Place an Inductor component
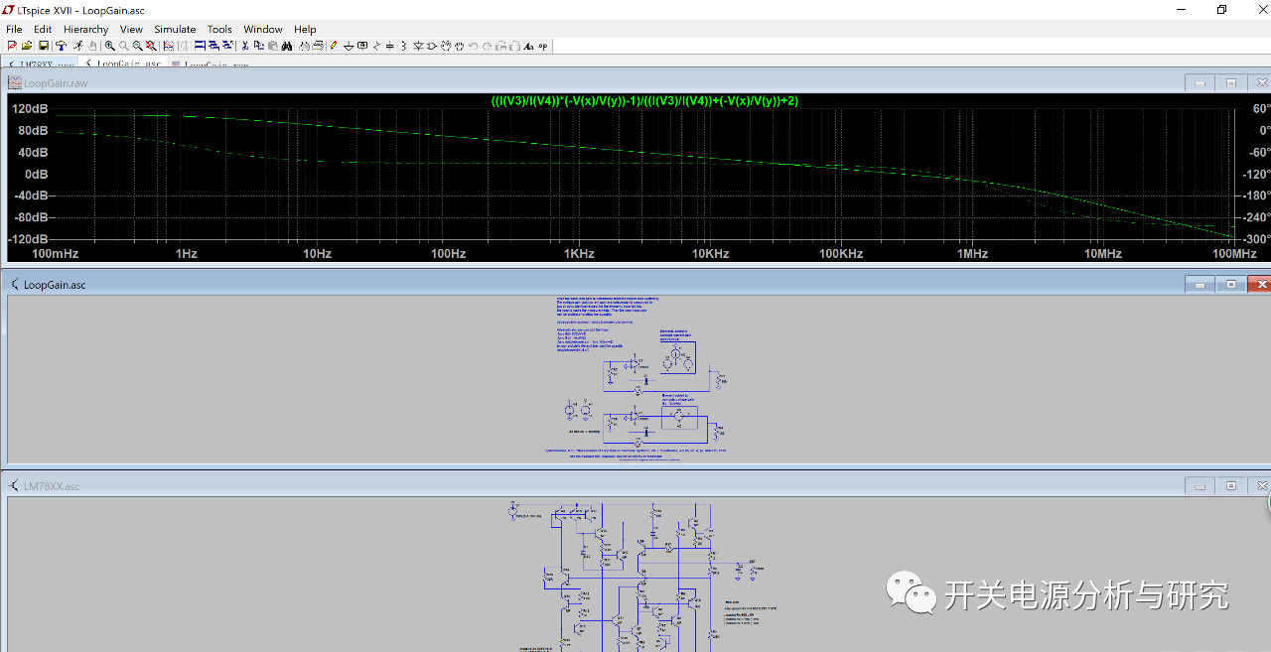Image resolution: width=1271 pixels, height=652 pixels. tap(404, 46)
